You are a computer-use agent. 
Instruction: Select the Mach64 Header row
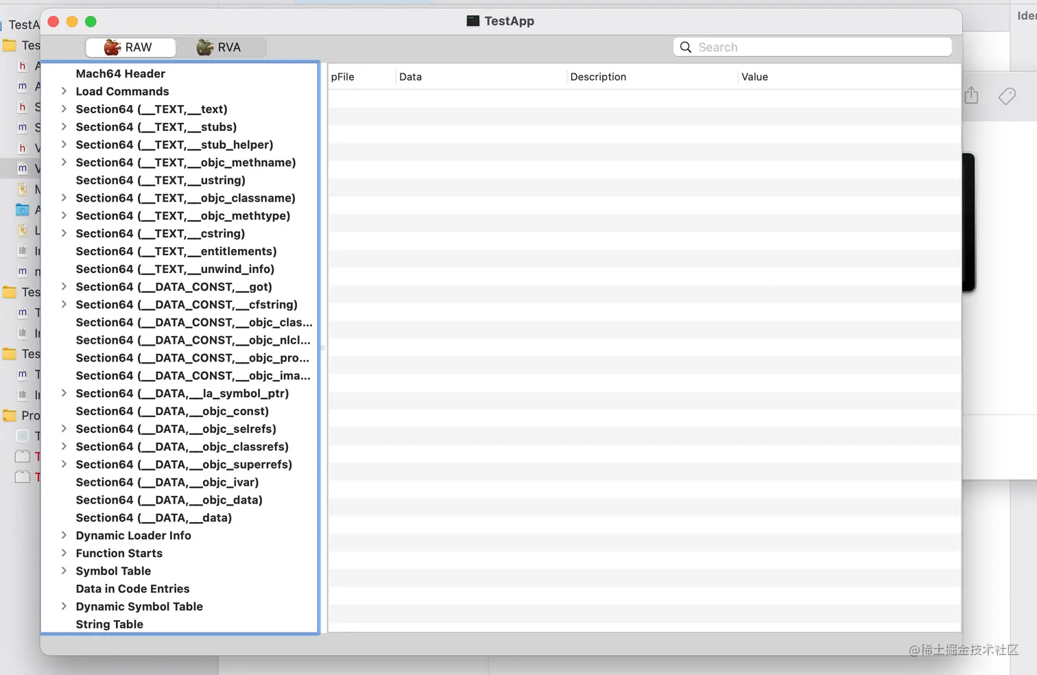pyautogui.click(x=180, y=73)
